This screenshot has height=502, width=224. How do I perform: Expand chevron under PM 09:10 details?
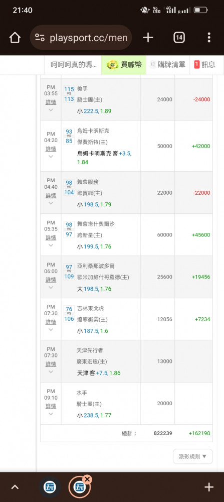(51, 414)
